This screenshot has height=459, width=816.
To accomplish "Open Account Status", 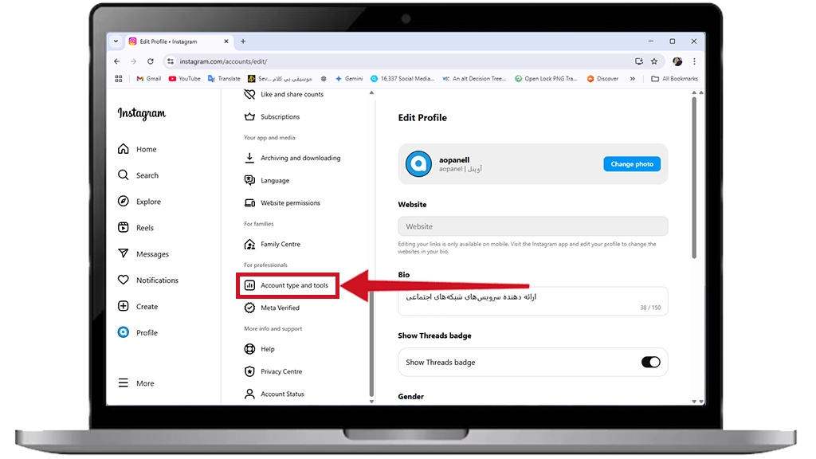I will (274, 394).
